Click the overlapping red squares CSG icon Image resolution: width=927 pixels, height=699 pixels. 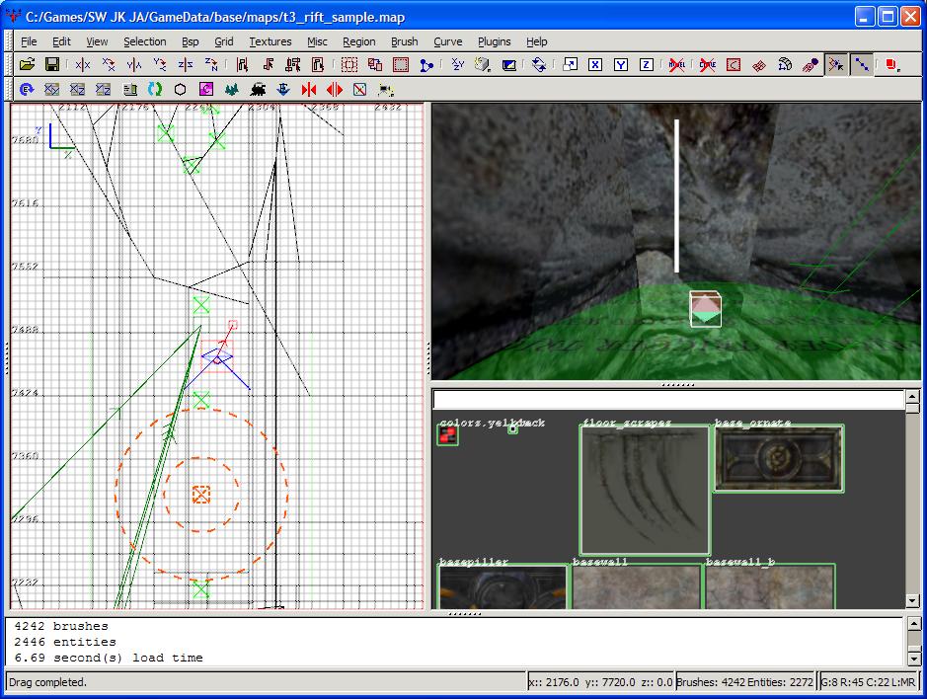point(375,64)
